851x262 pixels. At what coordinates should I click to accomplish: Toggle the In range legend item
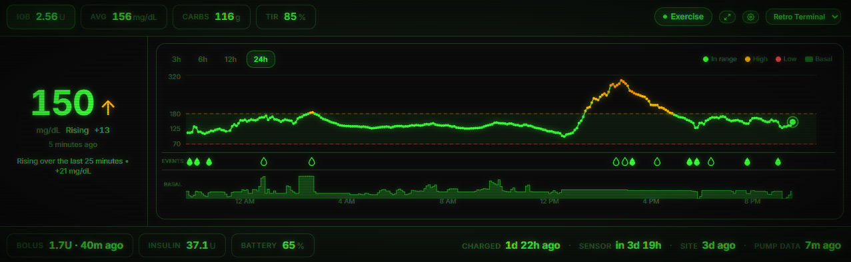[720, 59]
